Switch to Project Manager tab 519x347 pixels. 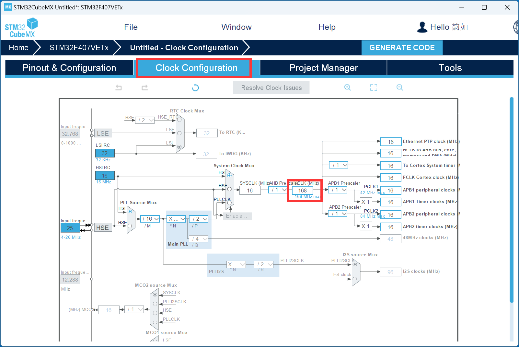click(323, 68)
